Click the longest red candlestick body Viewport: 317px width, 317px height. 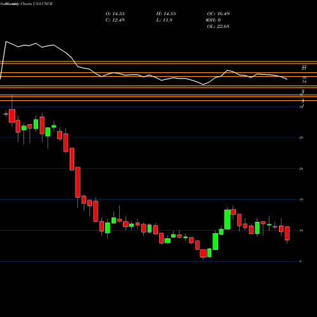pos(78,183)
